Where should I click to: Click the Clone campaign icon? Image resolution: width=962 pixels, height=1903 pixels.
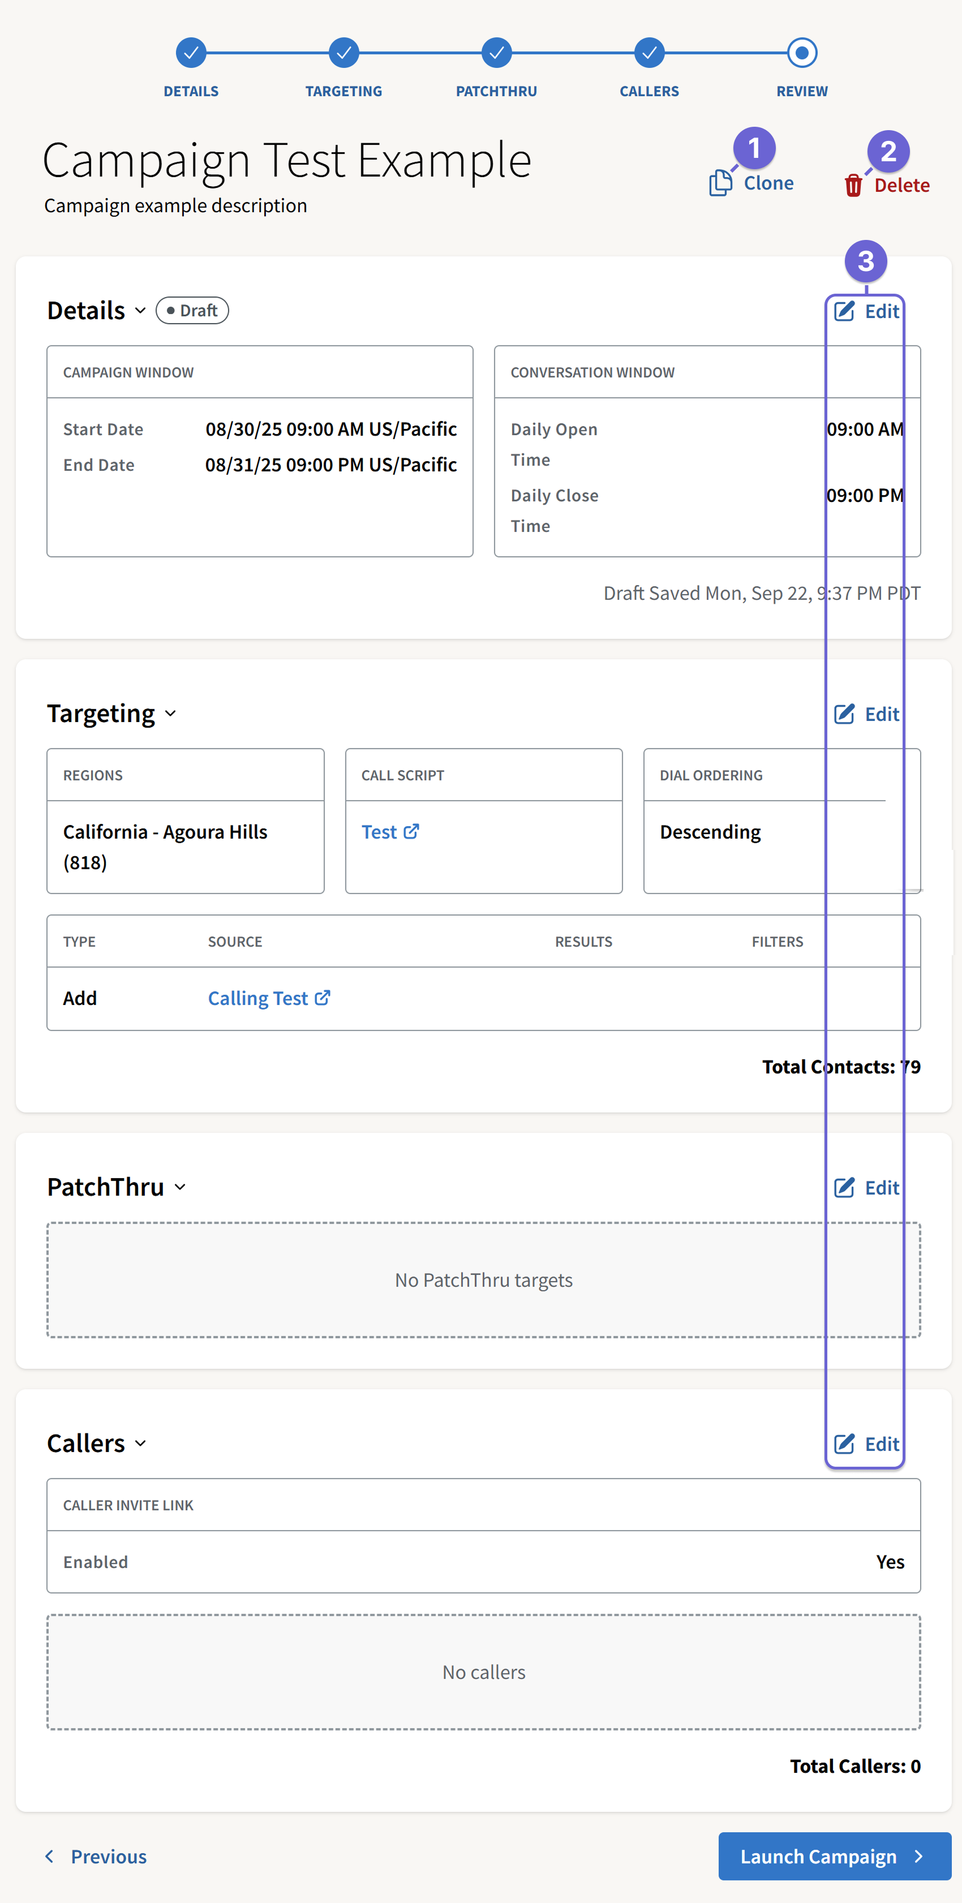pos(720,183)
